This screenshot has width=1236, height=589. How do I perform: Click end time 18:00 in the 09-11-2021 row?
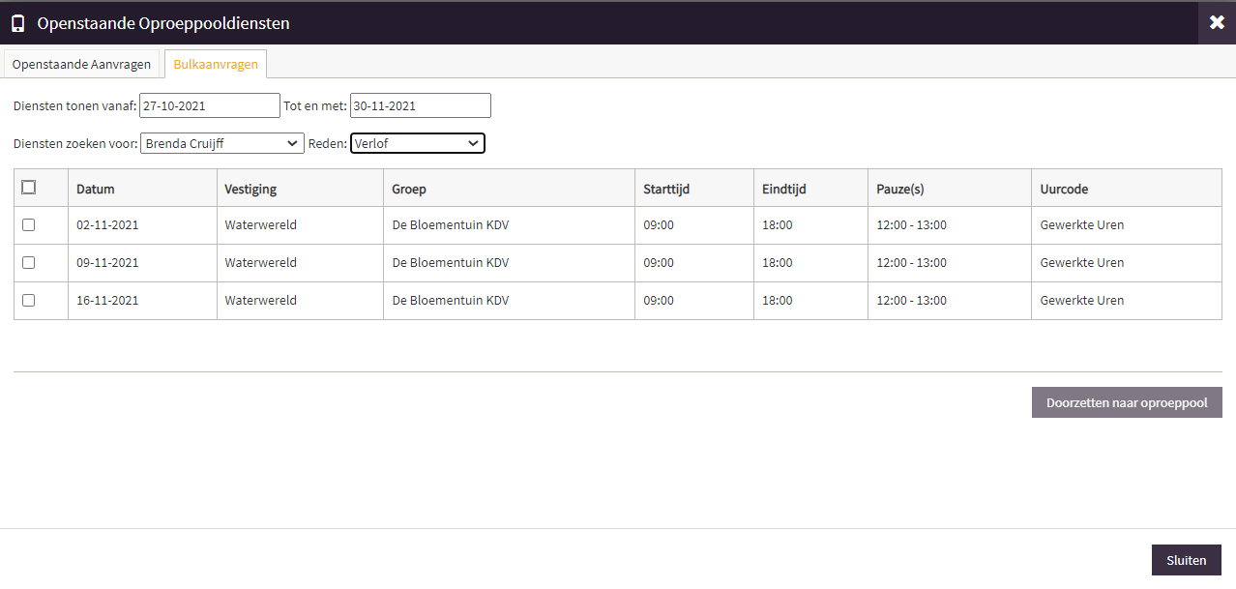[778, 262]
